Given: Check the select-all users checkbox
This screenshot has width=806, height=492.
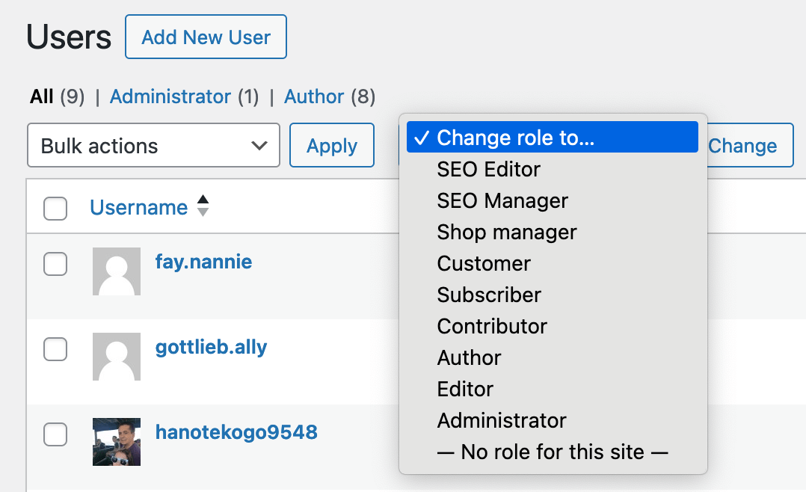Looking at the screenshot, I should click(x=55, y=209).
